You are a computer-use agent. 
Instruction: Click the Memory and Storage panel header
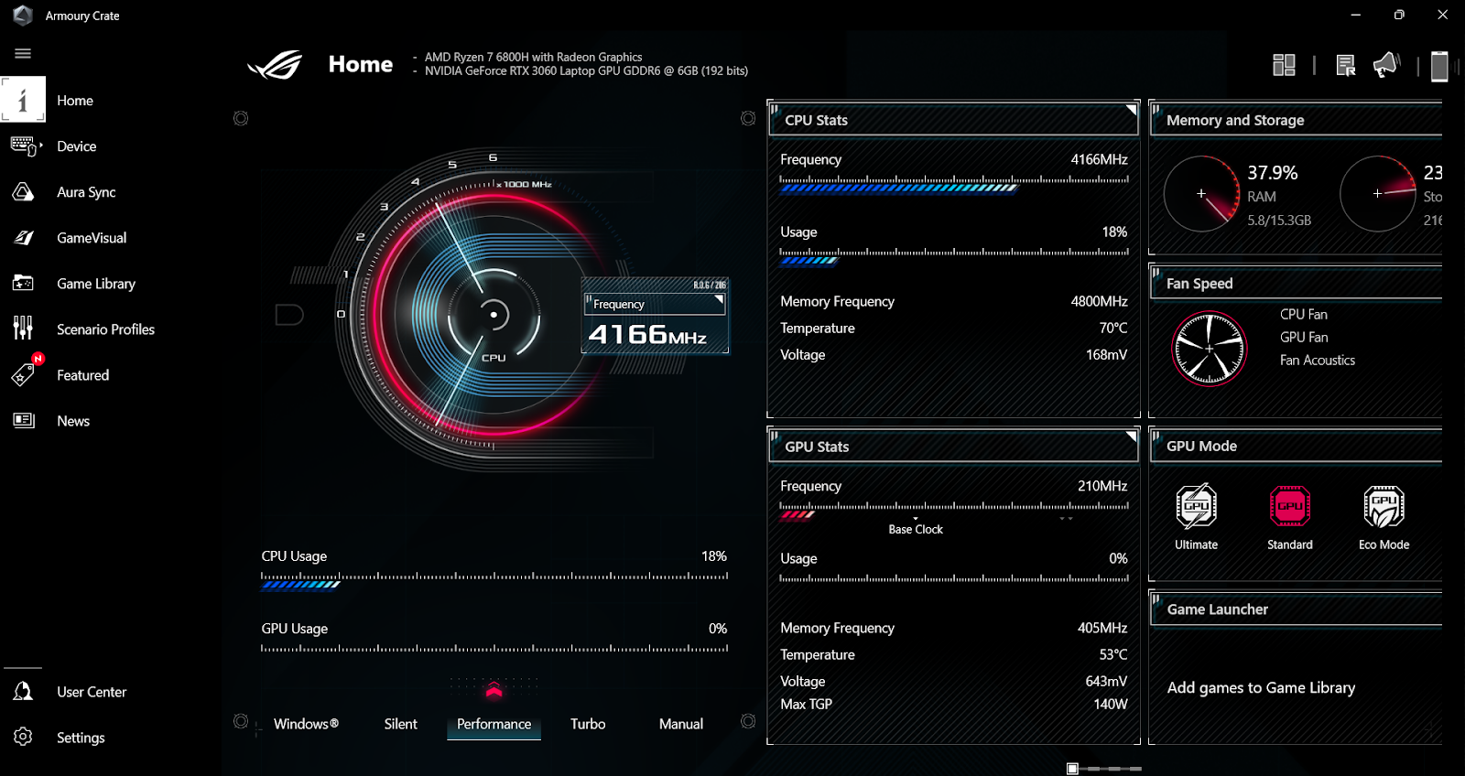pos(1296,120)
